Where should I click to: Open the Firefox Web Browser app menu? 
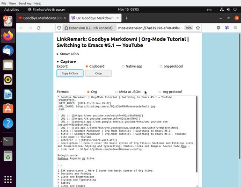(x=46, y=9)
